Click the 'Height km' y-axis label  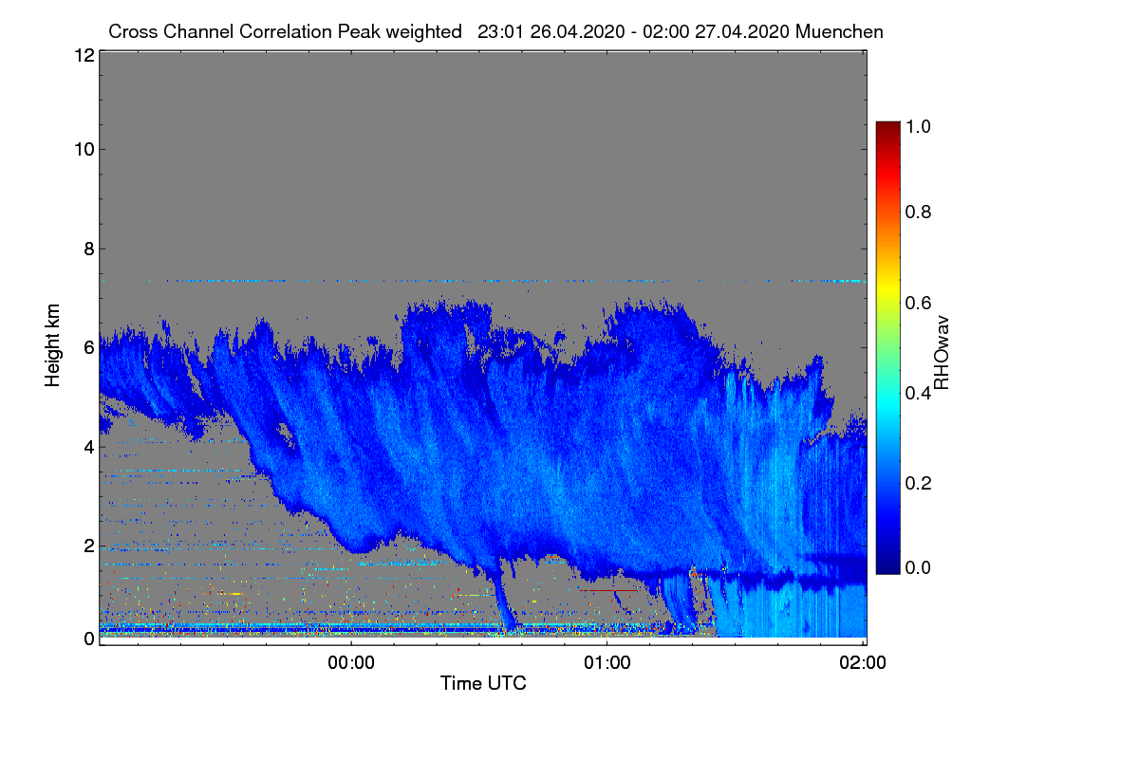click(53, 347)
